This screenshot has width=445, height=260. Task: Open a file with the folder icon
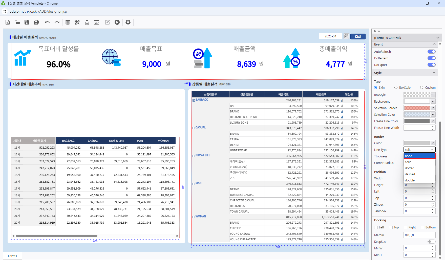[17, 22]
